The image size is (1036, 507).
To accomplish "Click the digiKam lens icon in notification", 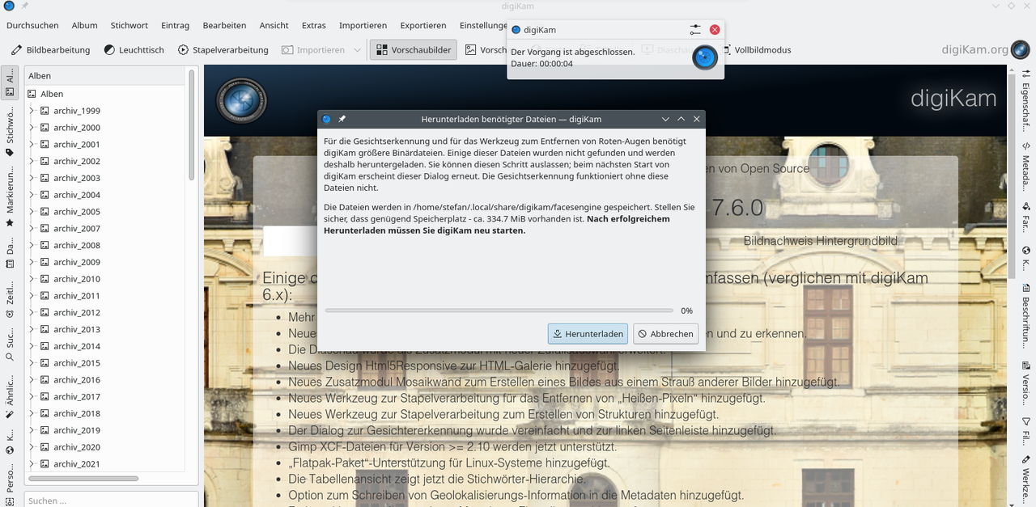I will point(705,57).
